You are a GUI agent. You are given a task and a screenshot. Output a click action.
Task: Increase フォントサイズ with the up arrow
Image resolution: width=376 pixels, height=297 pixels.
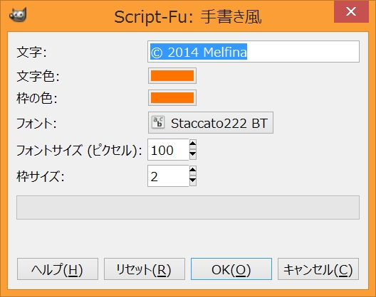[x=193, y=144]
